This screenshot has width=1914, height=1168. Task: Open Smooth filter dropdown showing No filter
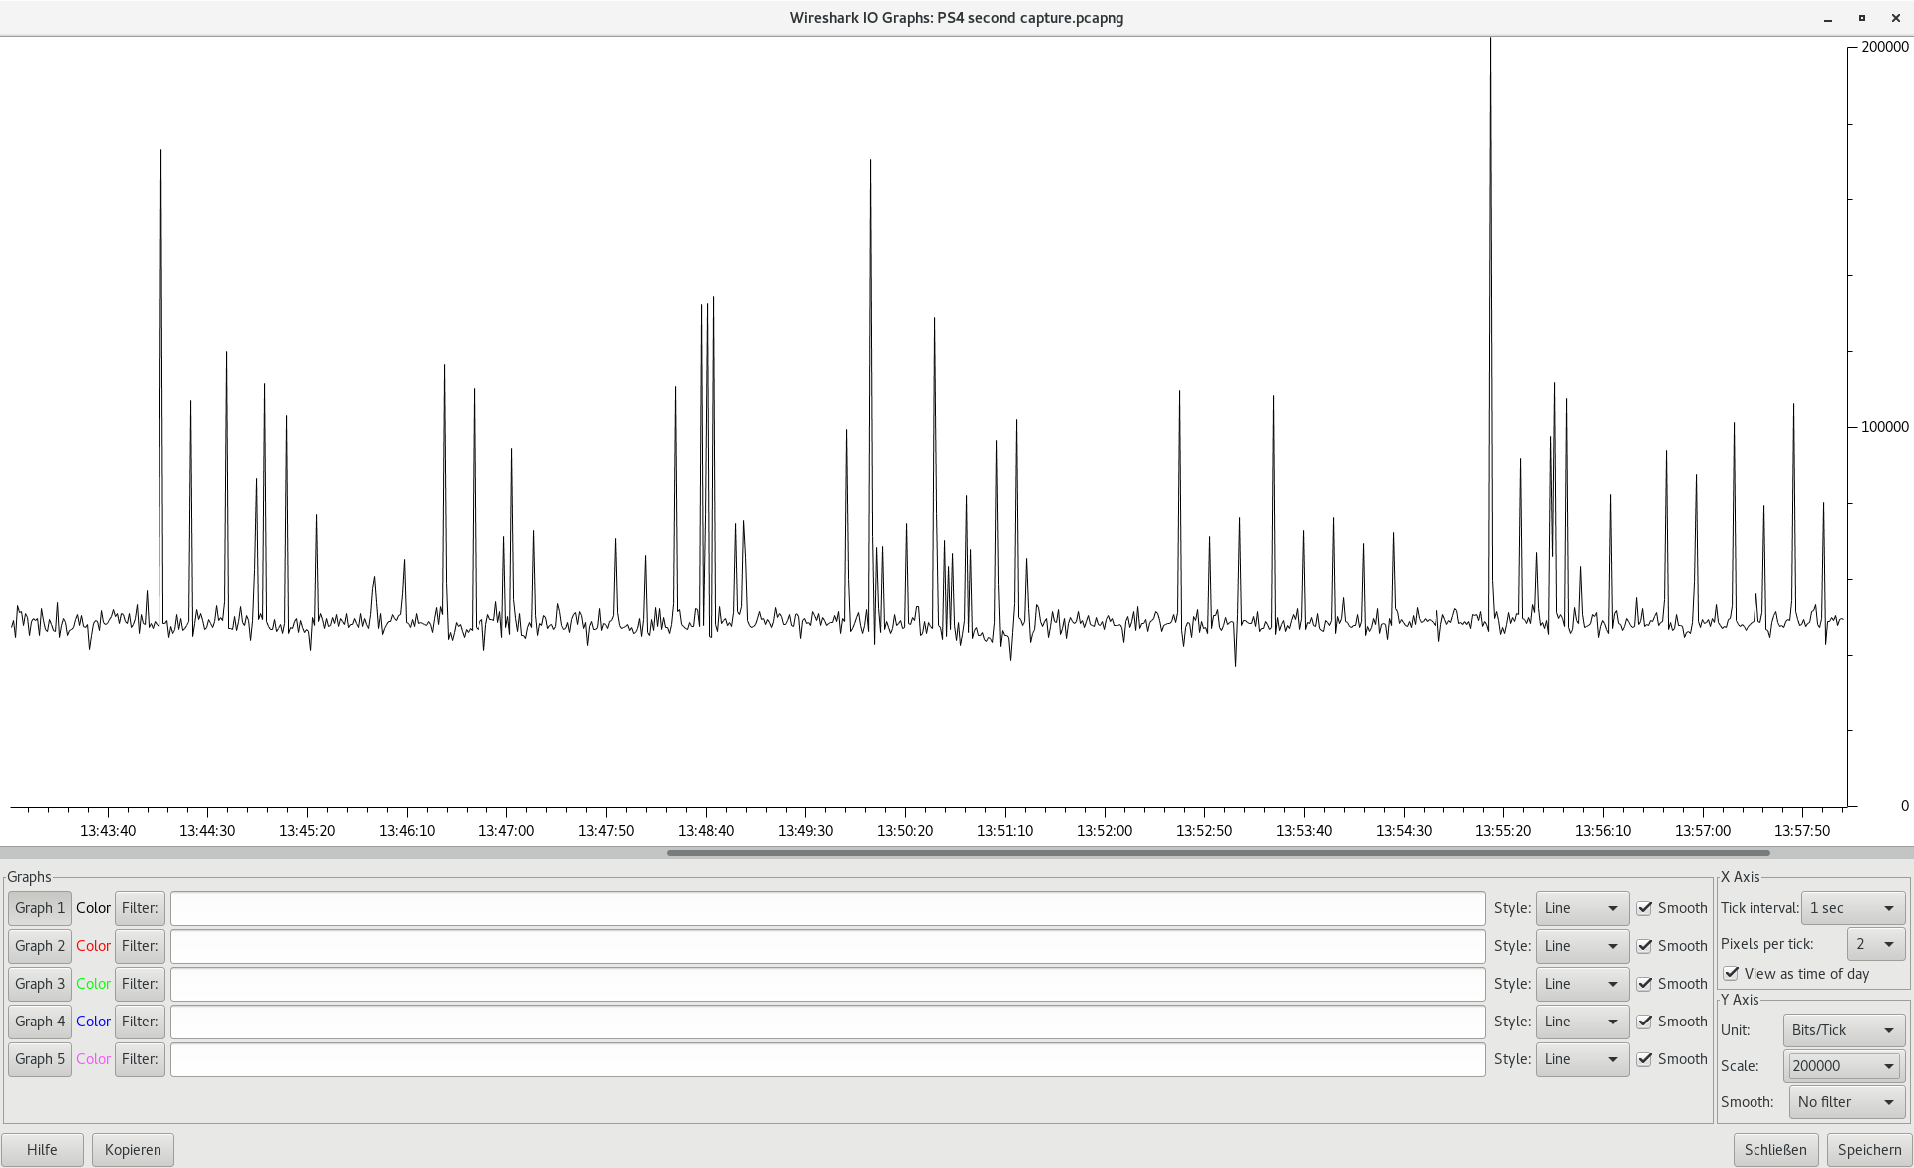pos(1846,1102)
